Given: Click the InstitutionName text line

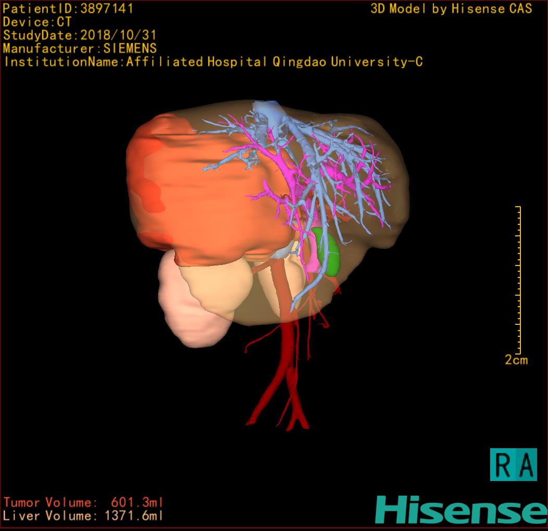Looking at the screenshot, I should tap(213, 62).
